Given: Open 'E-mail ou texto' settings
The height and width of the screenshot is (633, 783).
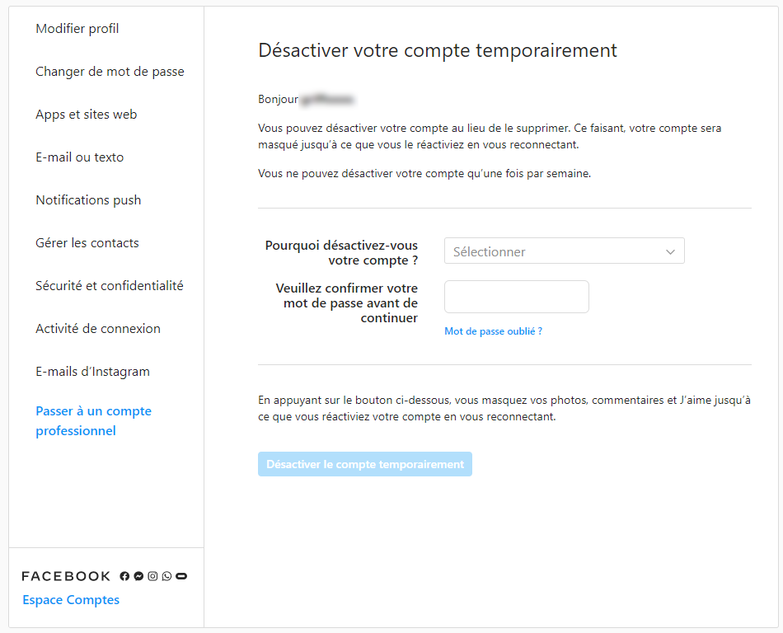Looking at the screenshot, I should (x=79, y=157).
